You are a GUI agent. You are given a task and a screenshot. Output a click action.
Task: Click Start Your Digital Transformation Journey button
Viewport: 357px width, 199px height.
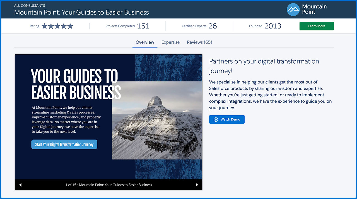(64, 145)
